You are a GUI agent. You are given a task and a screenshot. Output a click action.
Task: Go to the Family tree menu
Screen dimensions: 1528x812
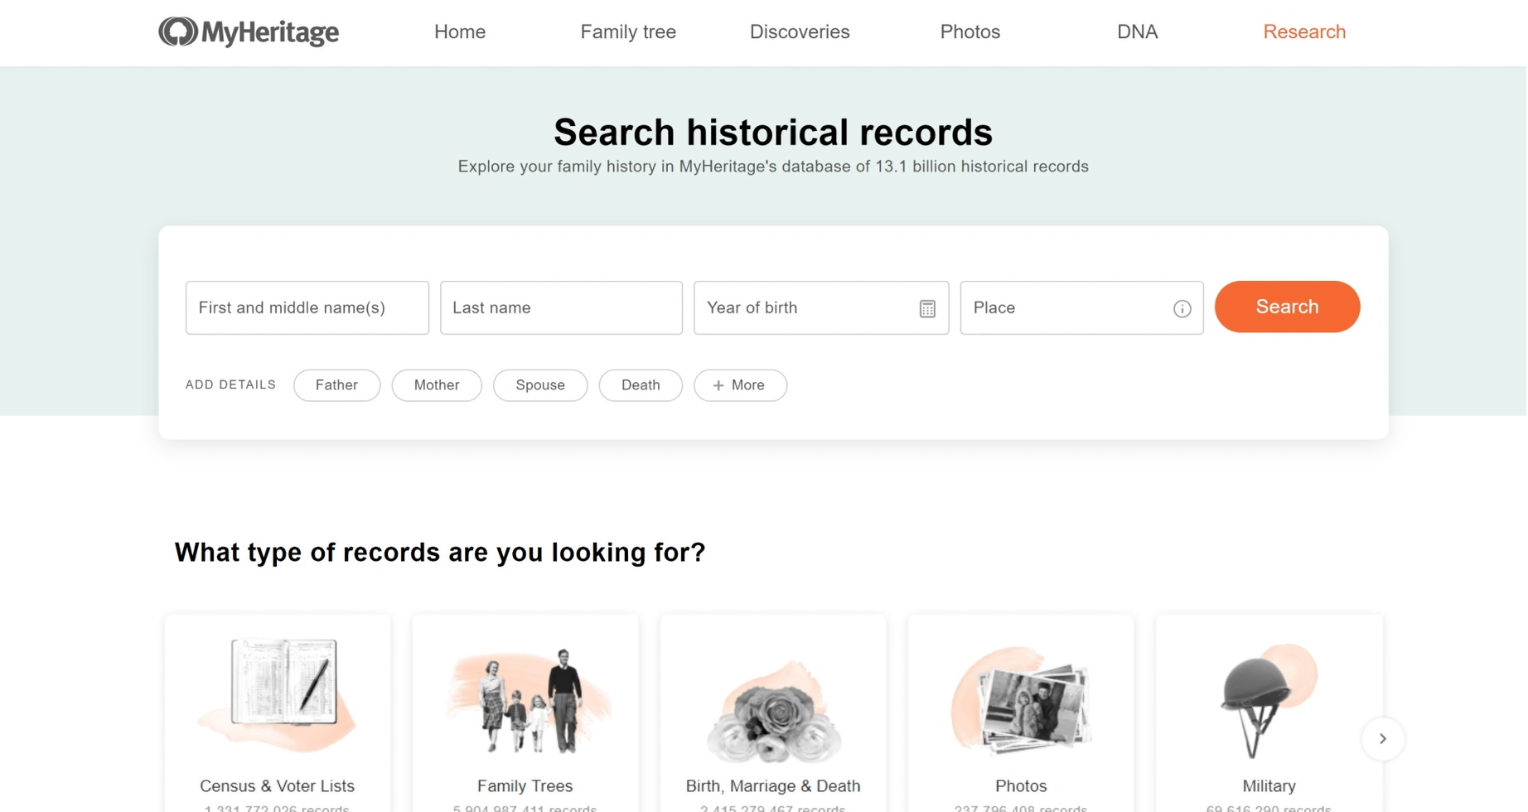click(628, 32)
